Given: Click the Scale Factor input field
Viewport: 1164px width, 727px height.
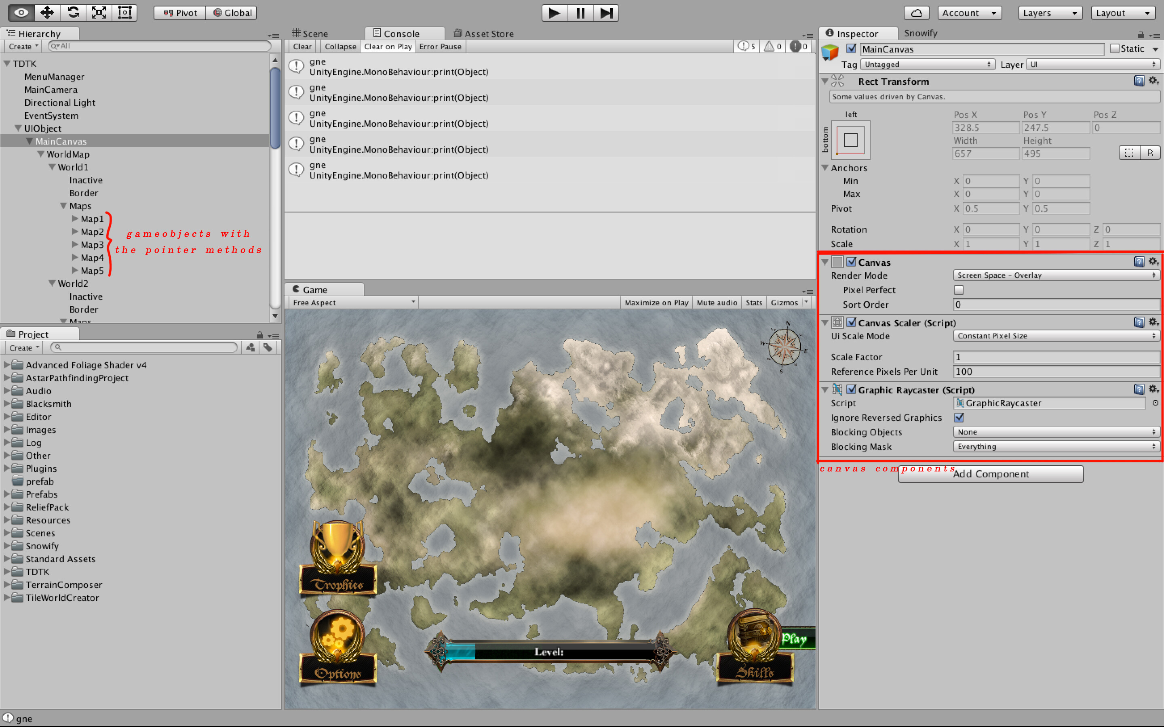Looking at the screenshot, I should pos(1056,357).
